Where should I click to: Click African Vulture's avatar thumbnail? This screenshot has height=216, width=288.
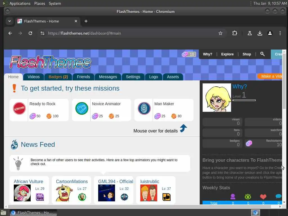[22, 193]
